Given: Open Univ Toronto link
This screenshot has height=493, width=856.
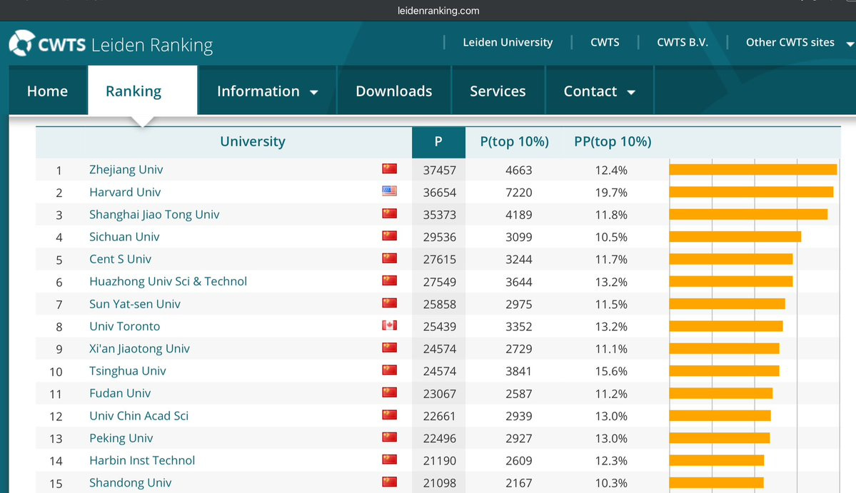Looking at the screenshot, I should point(124,326).
